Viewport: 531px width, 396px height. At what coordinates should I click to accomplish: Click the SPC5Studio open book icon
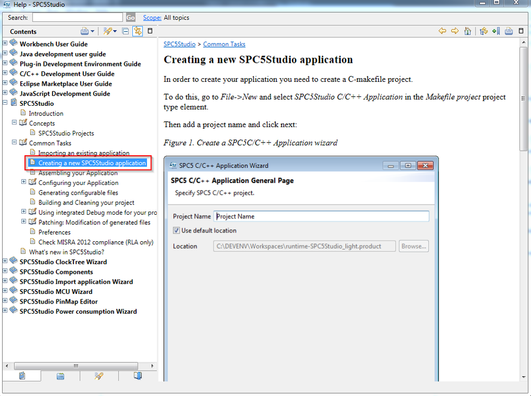tap(13, 102)
